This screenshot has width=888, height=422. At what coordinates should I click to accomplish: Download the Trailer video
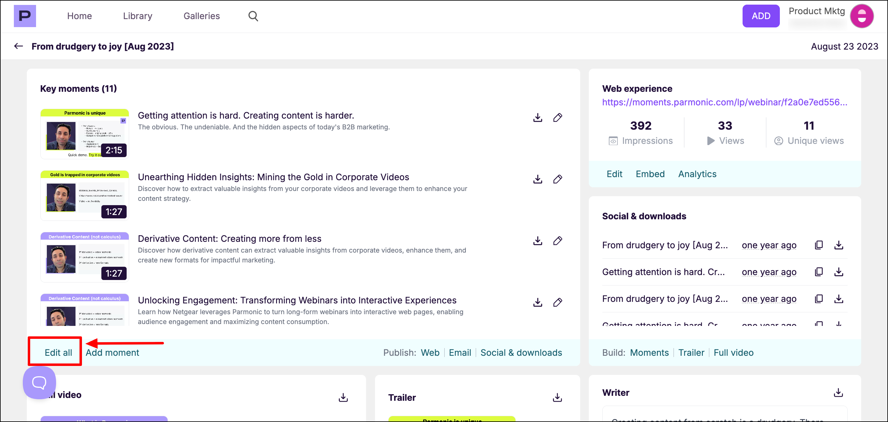tap(557, 398)
